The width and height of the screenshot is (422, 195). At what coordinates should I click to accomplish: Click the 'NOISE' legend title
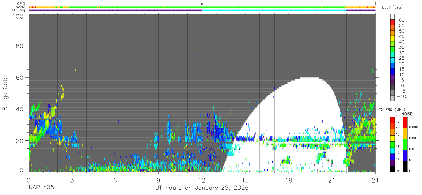[407, 114]
